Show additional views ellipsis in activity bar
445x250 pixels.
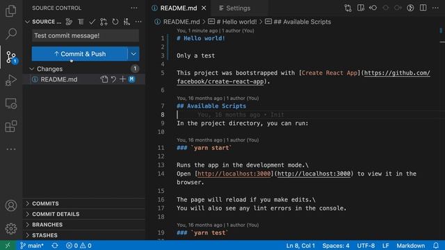(x=11, y=149)
